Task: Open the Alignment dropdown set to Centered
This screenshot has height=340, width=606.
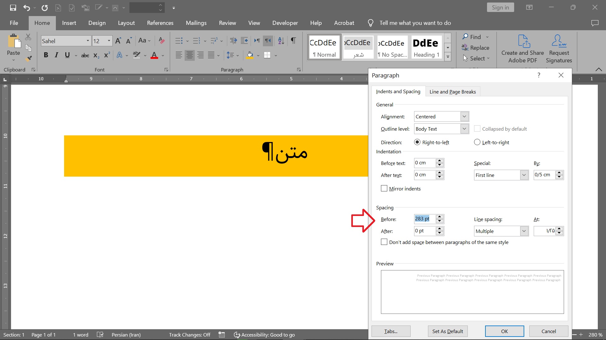Action: click(x=464, y=116)
